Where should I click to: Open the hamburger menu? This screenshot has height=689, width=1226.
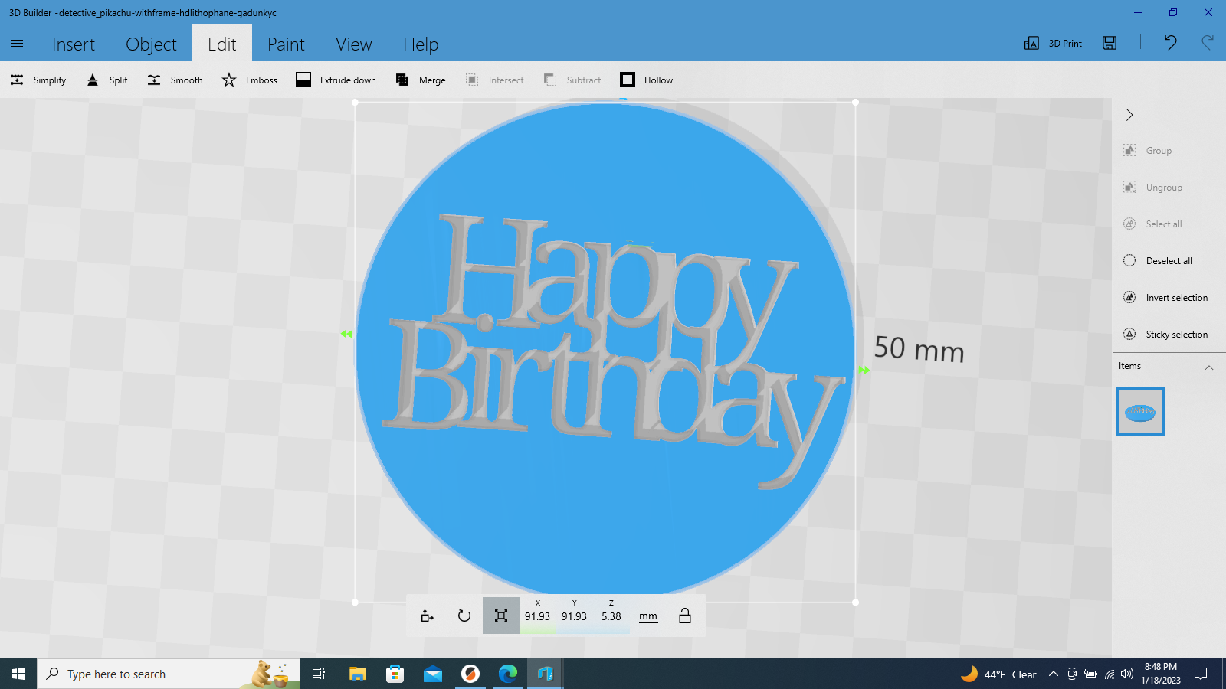pos(17,44)
